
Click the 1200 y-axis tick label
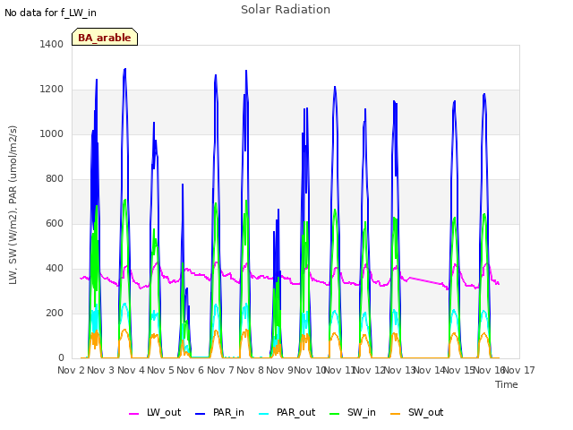coord(52,90)
